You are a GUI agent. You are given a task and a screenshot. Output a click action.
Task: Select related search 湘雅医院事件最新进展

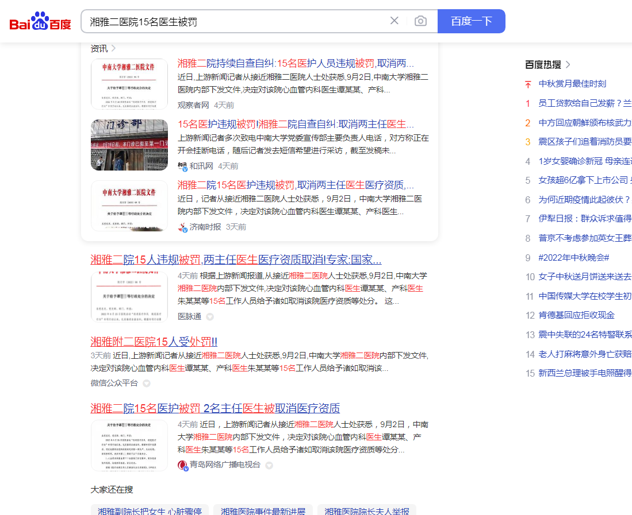263,510
